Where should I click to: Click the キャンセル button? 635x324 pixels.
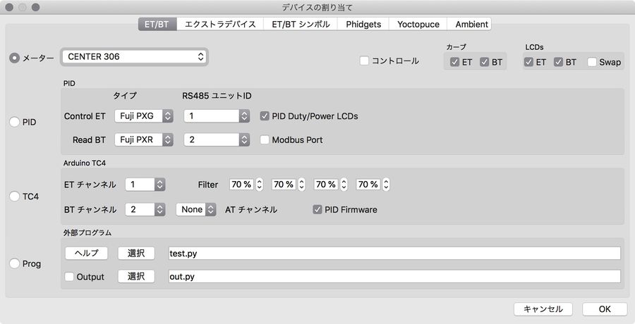[x=543, y=309]
